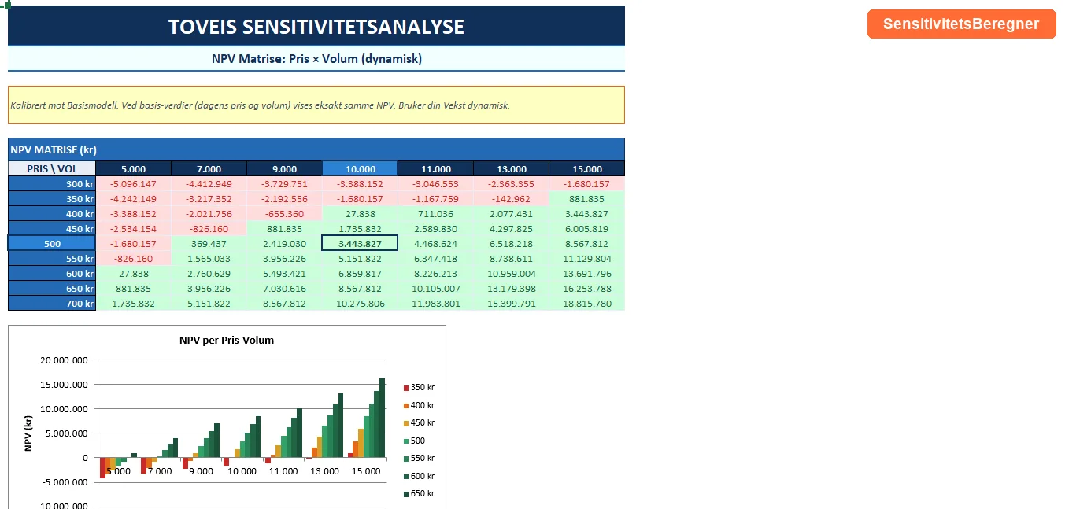Select the 5.000 volume column header
This screenshot has height=509, width=1065.
(134, 169)
